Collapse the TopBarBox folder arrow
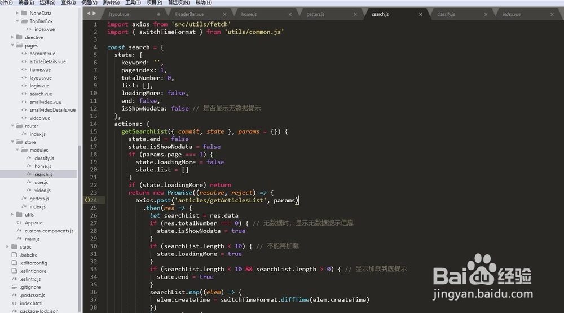564x313 pixels. coord(17,21)
